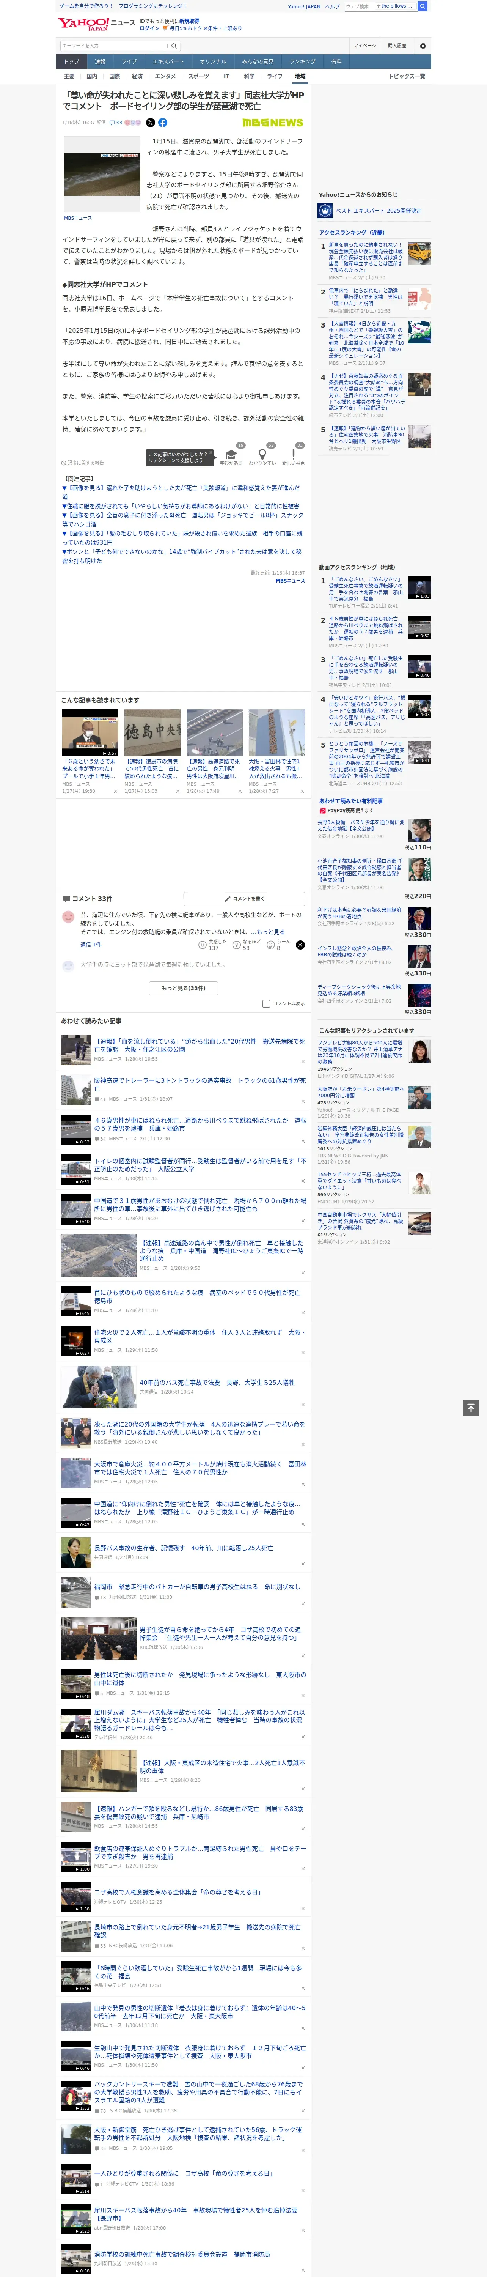Open the トピックス一覧 link

tap(407, 76)
